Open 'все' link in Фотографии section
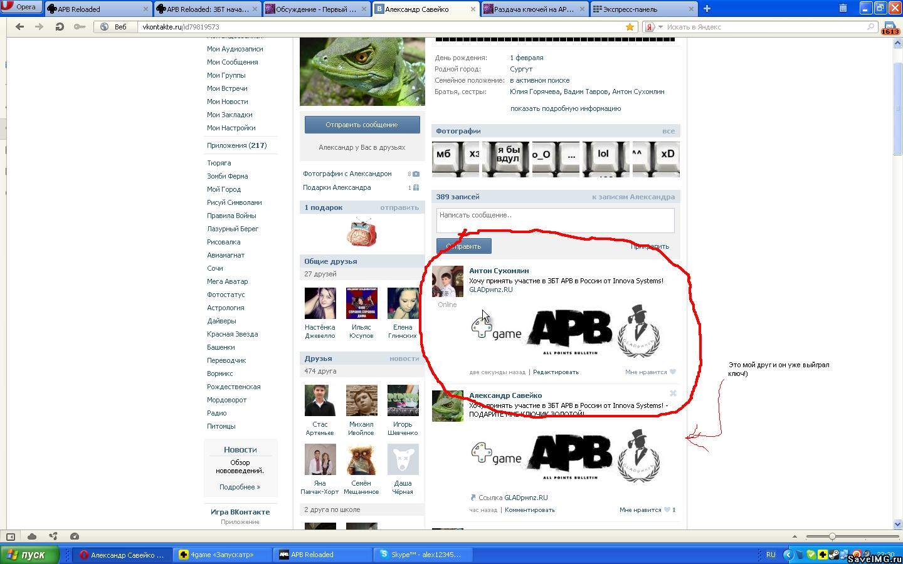The image size is (903, 564). [x=668, y=131]
